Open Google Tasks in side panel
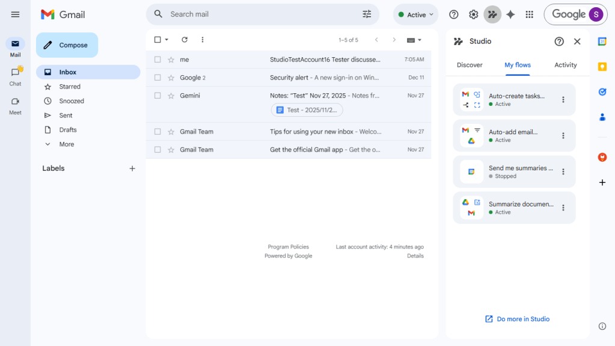Screen dimensions: 615x346 point(602,92)
